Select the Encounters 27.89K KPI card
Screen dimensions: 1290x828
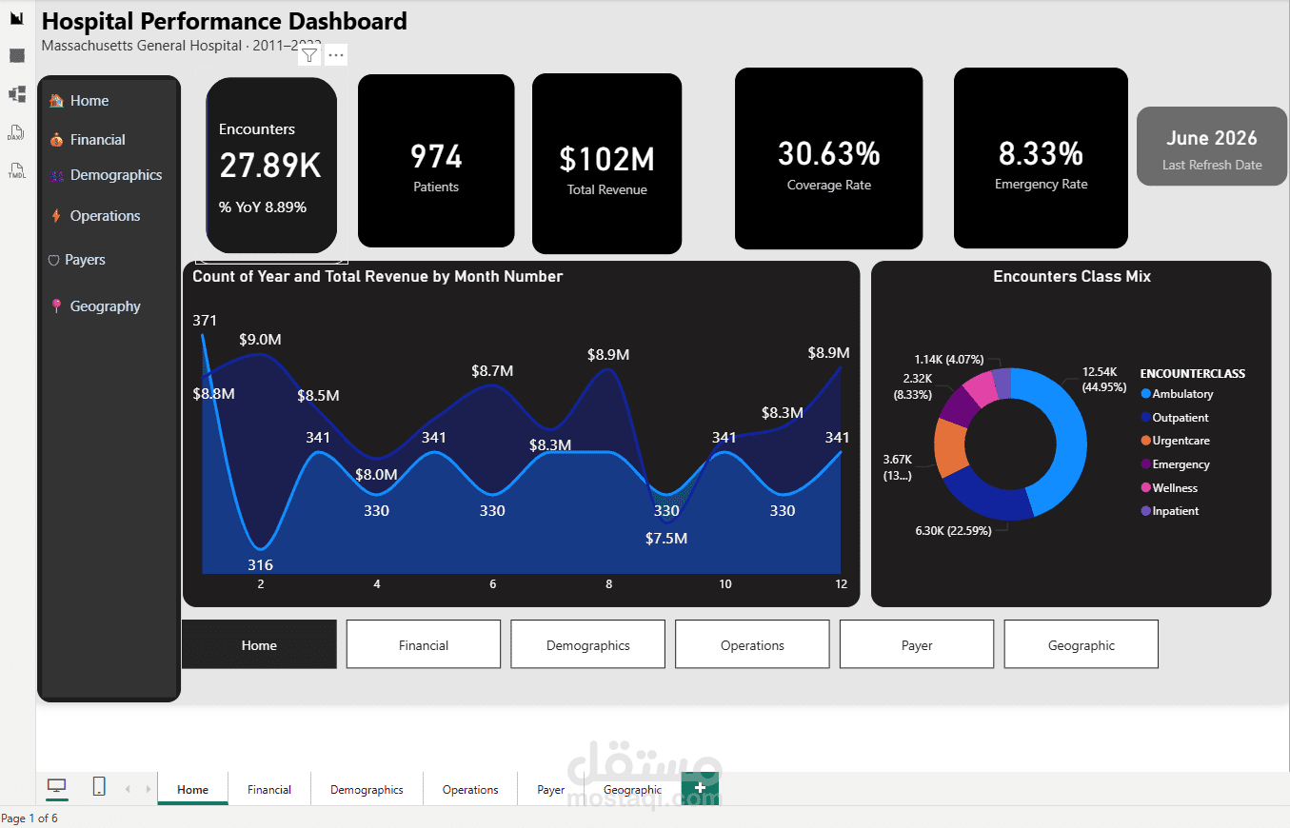click(271, 166)
